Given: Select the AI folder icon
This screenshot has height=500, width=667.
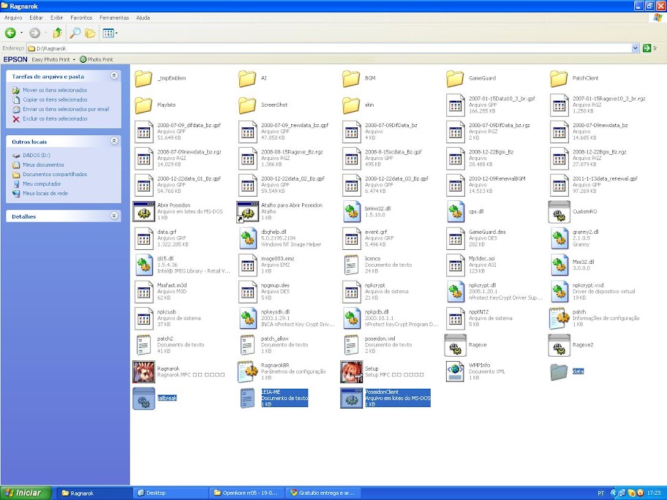Looking at the screenshot, I should pyautogui.click(x=247, y=78).
